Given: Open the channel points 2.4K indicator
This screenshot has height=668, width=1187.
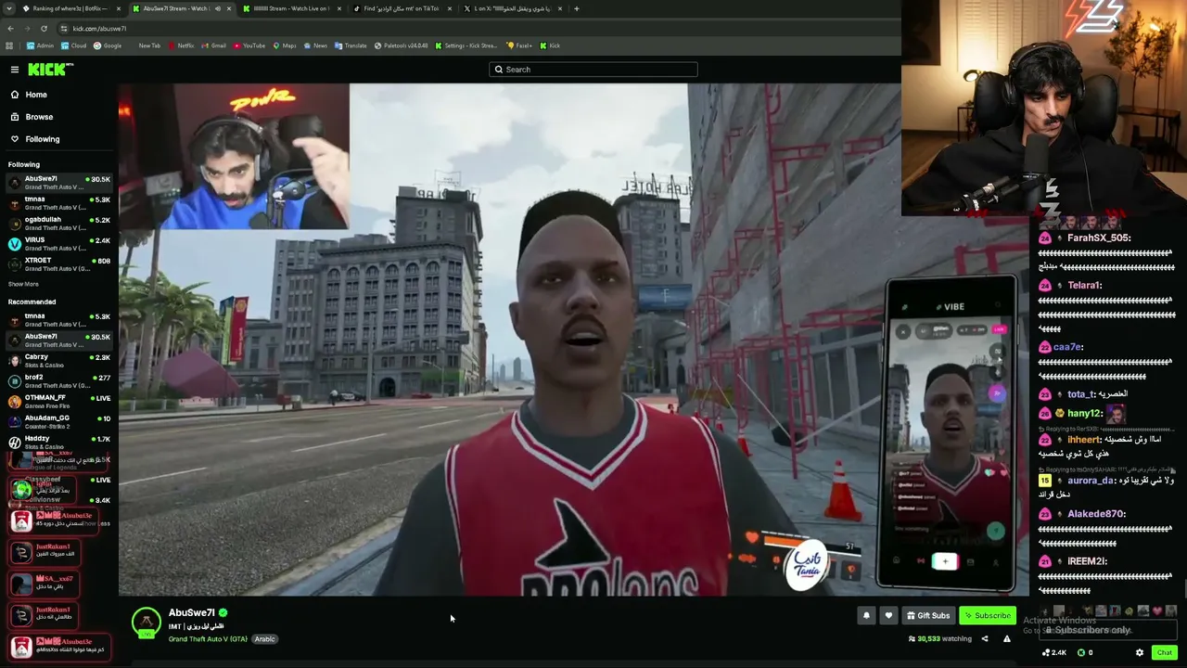Looking at the screenshot, I should [x=1054, y=652].
